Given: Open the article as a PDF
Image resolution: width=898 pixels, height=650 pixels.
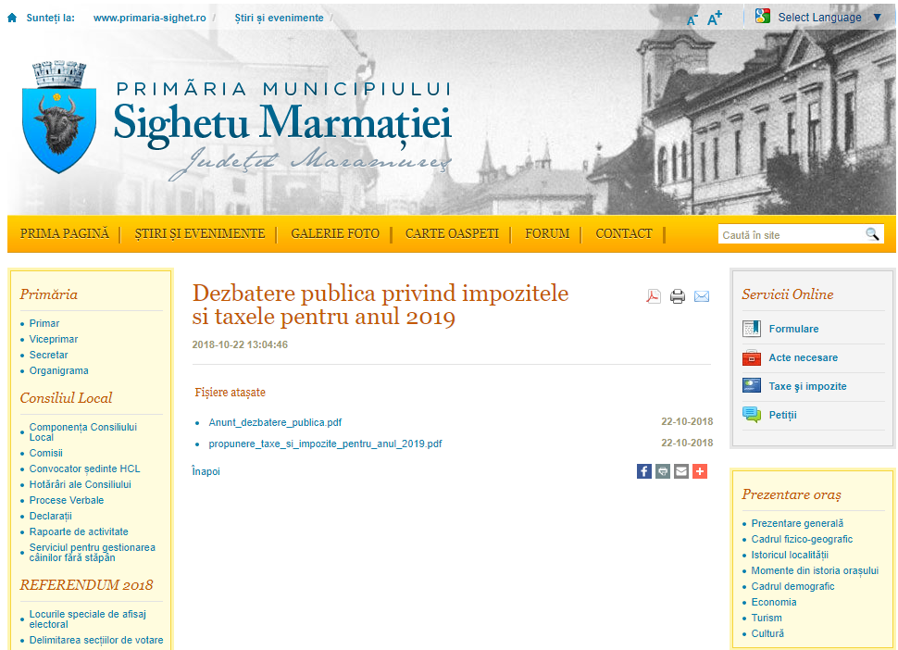Looking at the screenshot, I should (x=654, y=296).
